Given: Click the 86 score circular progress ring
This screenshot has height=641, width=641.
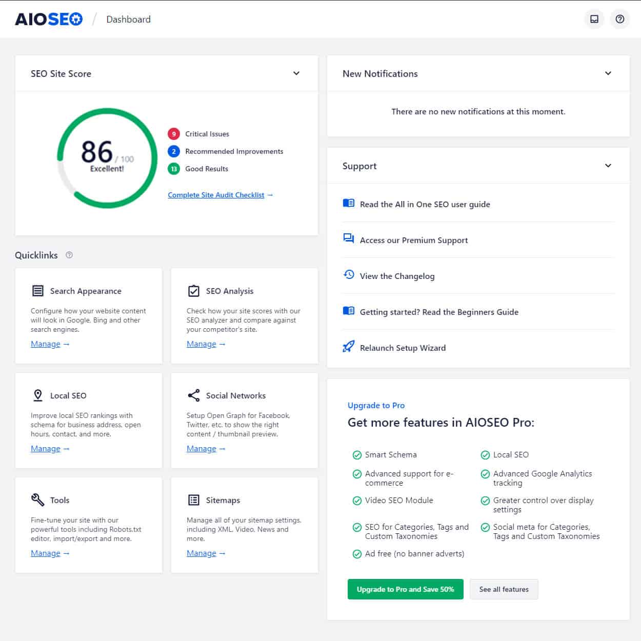Looking at the screenshot, I should click(107, 158).
